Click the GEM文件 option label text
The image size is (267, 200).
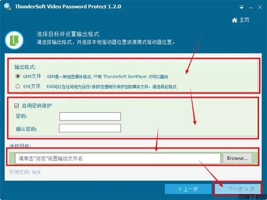[x=32, y=76]
